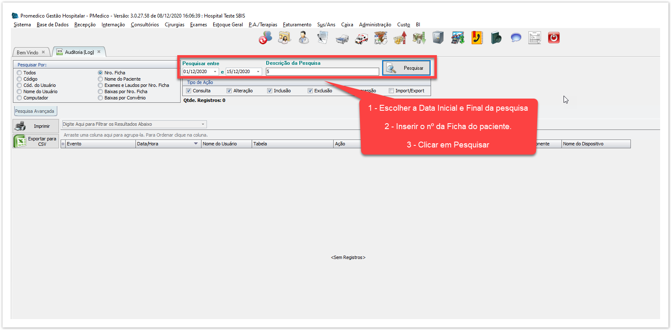The image size is (671, 330).
Task: Click the yellow phone book icon
Action: click(477, 38)
